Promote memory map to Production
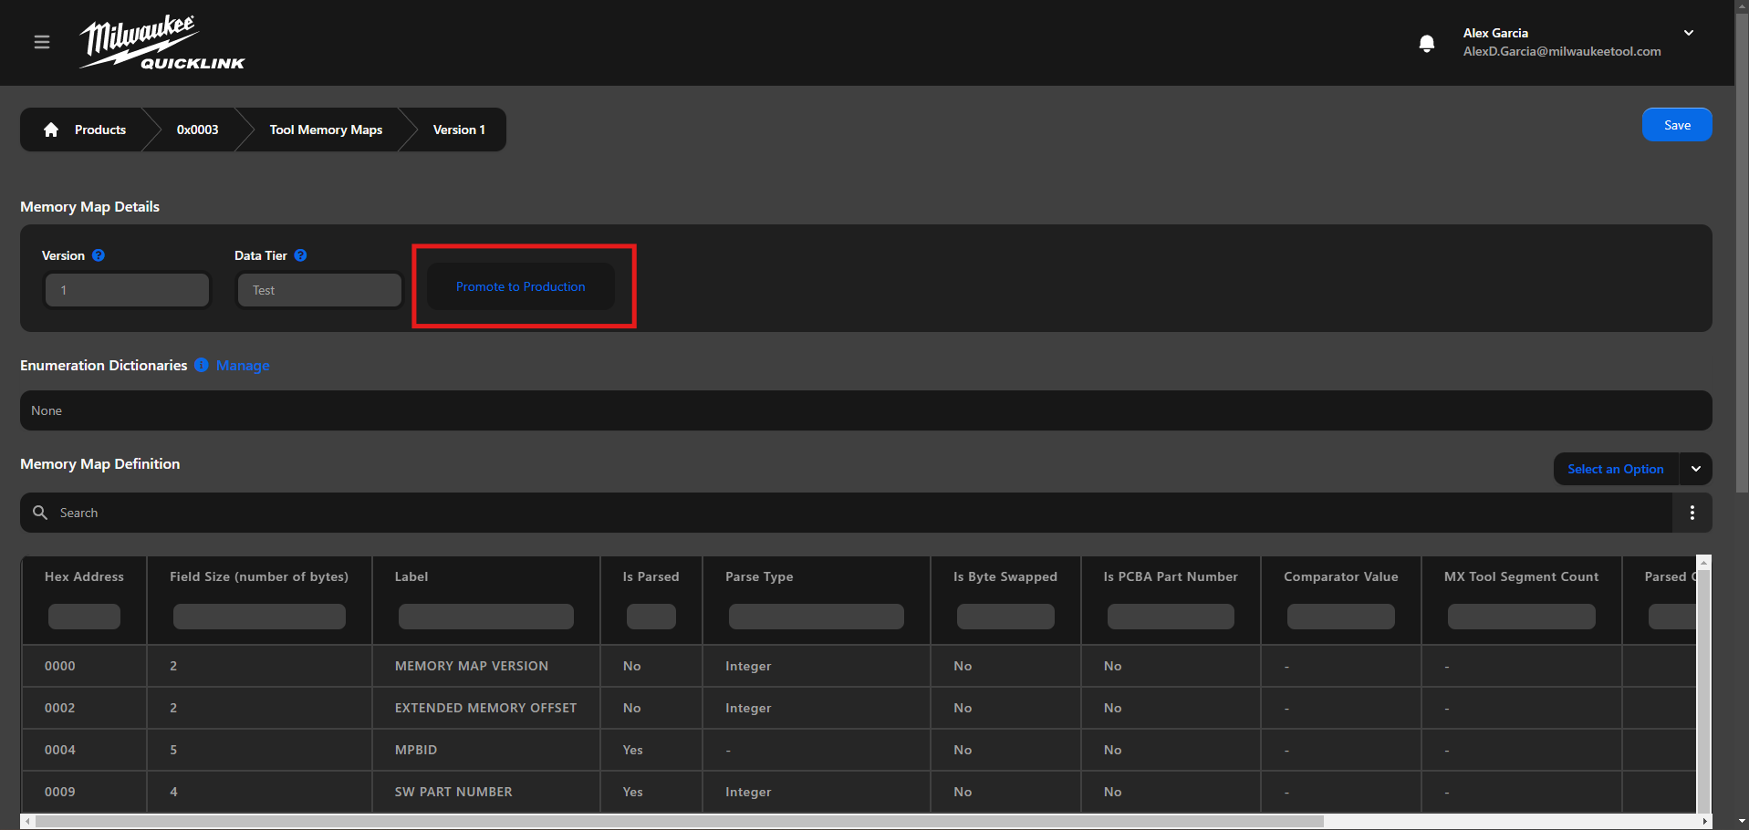This screenshot has height=830, width=1749. pyautogui.click(x=521, y=286)
